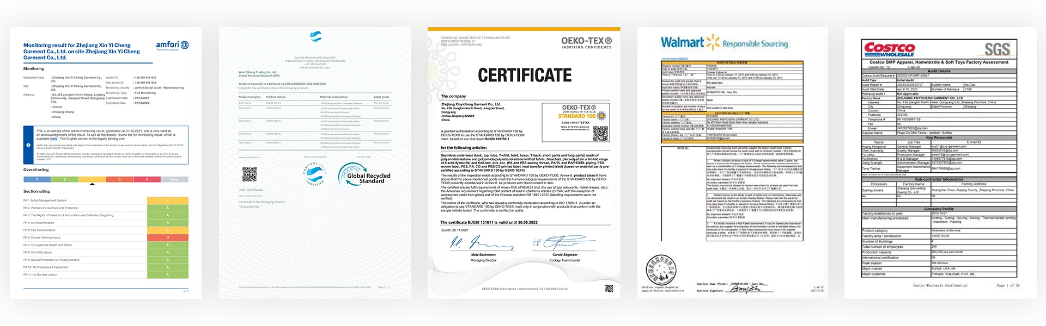Screen dimensions: 1046x326
Task: Click Matz Bachmann's signature
Action: point(482,242)
